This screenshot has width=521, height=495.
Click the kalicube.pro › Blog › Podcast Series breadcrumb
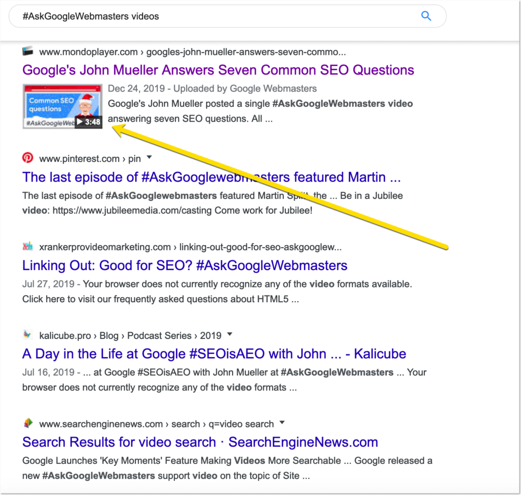[x=130, y=336]
